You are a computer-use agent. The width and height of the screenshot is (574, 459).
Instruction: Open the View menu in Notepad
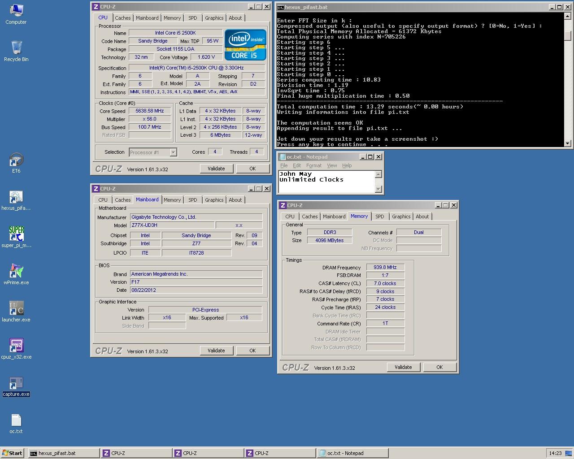[332, 165]
